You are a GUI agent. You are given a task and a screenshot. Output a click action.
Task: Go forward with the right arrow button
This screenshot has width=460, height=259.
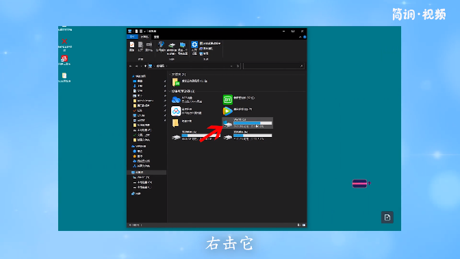pyautogui.click(x=136, y=66)
